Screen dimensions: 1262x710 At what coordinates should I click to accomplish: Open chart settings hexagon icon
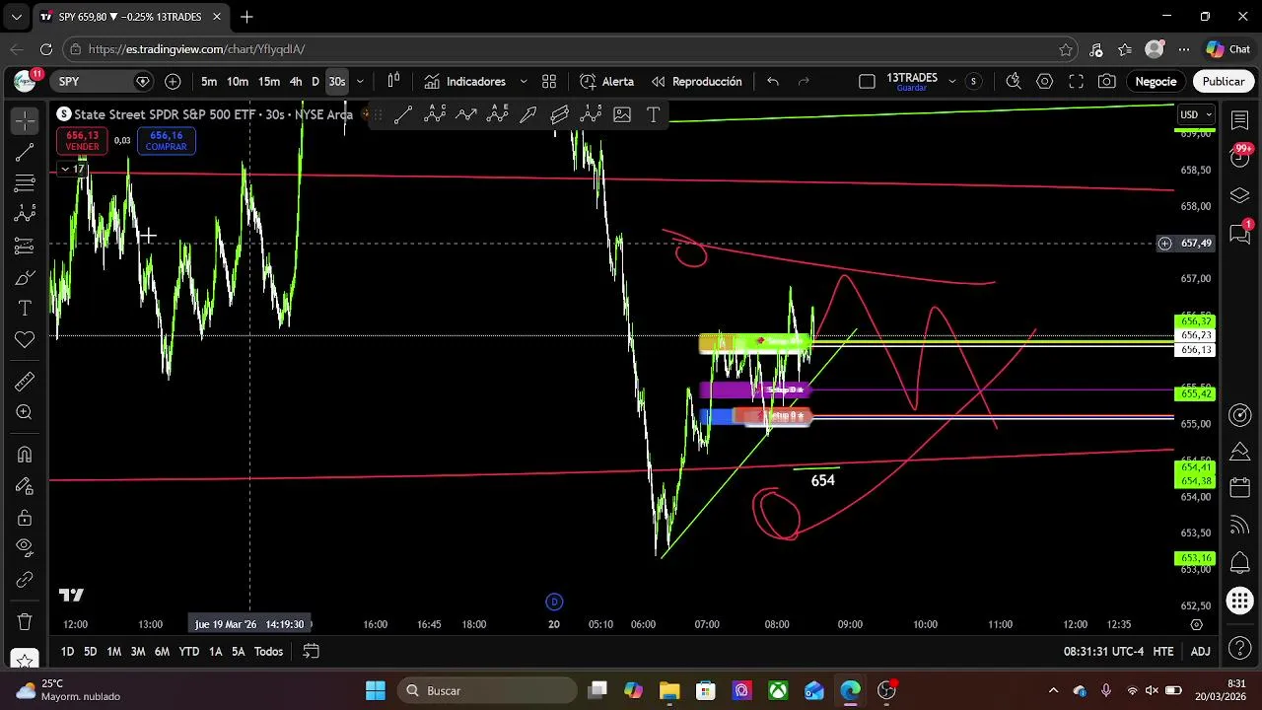coord(1044,82)
